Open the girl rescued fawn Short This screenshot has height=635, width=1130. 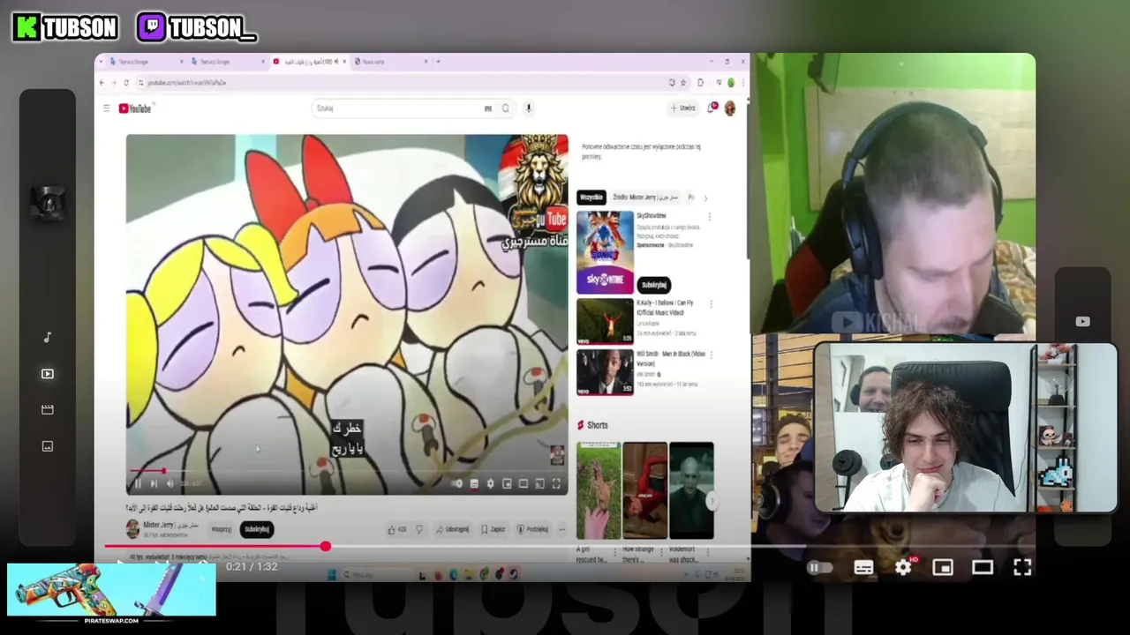599,490
